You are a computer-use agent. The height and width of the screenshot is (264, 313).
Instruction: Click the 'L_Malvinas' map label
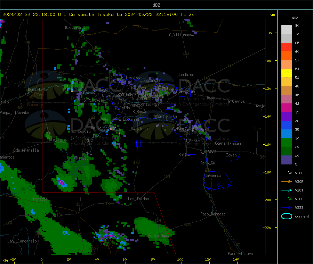tap(137, 129)
